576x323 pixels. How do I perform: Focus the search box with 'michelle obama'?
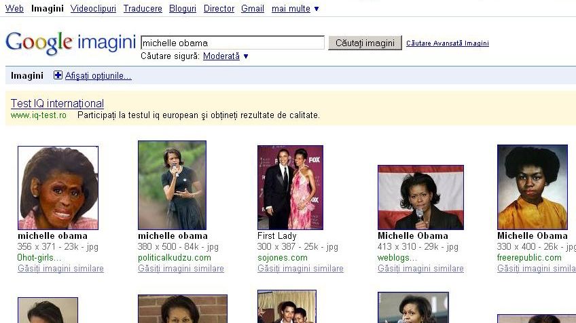pos(232,43)
